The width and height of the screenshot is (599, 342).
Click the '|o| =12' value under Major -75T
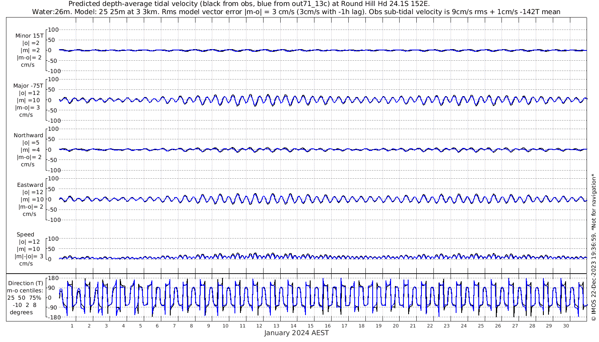pyautogui.click(x=29, y=93)
